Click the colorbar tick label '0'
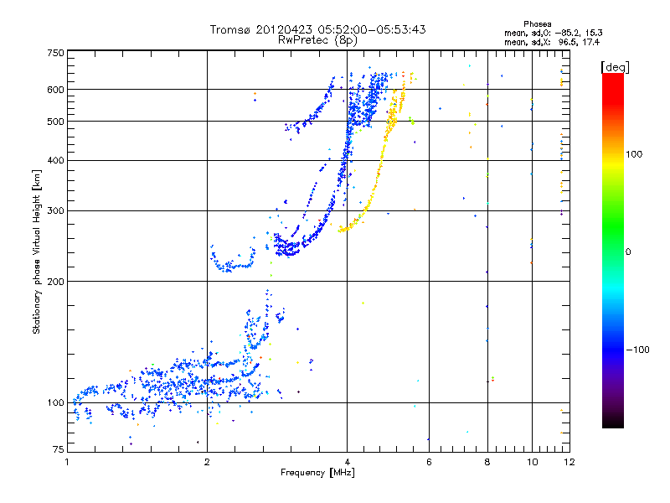This screenshot has width=670, height=503. [x=628, y=252]
